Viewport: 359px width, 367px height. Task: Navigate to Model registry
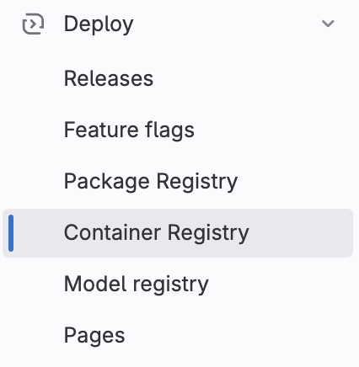(137, 285)
